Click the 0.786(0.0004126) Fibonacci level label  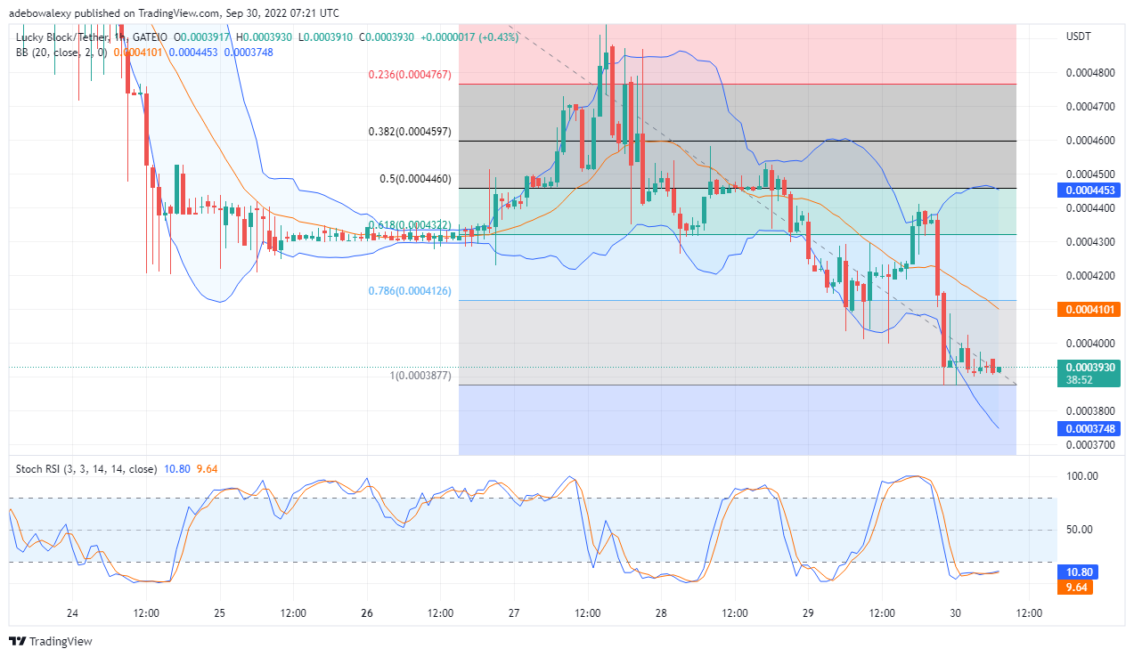coord(410,291)
